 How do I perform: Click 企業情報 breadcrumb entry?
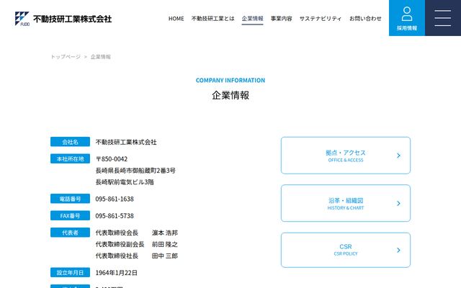point(101,57)
